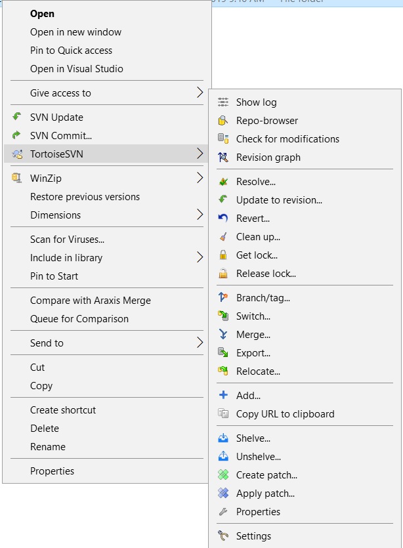This screenshot has width=403, height=548.
Task: Click the blue plus Add icon
Action: click(223, 395)
